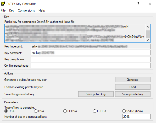Viewport: 156px width, 123px height.
Task: Click Save private key button
Action: [133, 94]
